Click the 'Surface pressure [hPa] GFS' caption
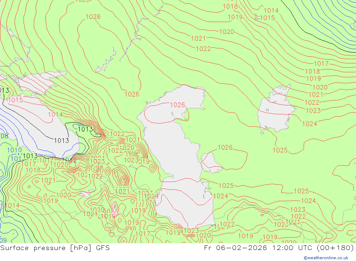 click(55, 248)
